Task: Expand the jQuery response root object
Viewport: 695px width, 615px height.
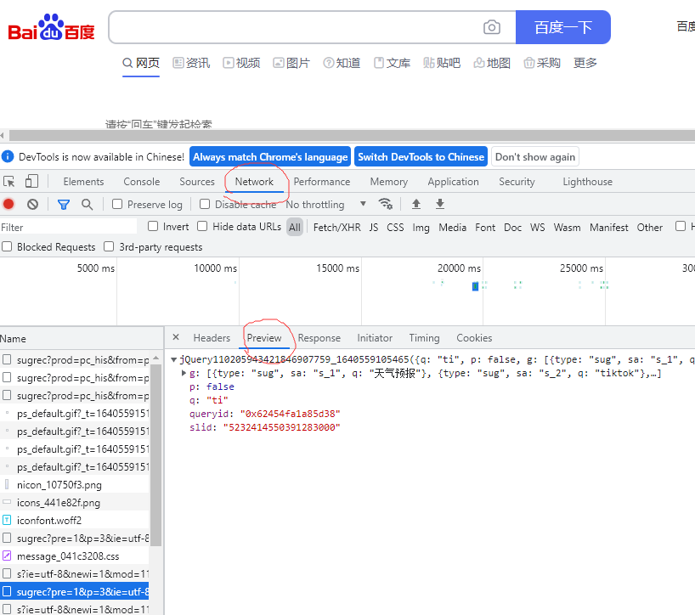Action: coord(174,360)
